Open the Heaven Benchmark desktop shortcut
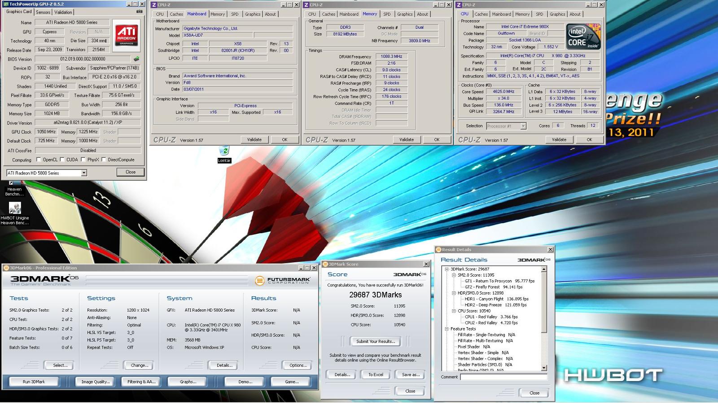The height and width of the screenshot is (403, 718). tap(14, 188)
